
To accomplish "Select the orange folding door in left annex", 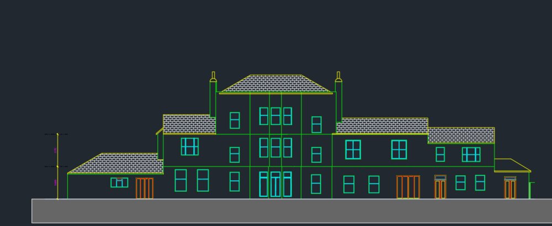I will point(145,188).
